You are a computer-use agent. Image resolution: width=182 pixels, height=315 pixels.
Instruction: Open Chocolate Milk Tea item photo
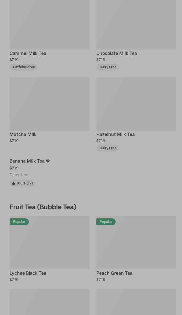(136, 25)
